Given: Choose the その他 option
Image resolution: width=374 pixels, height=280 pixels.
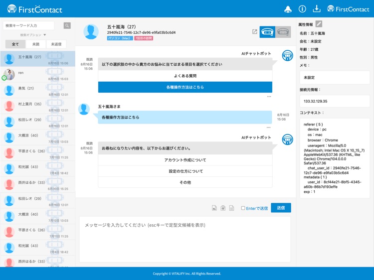Looking at the screenshot, I should point(185,182).
